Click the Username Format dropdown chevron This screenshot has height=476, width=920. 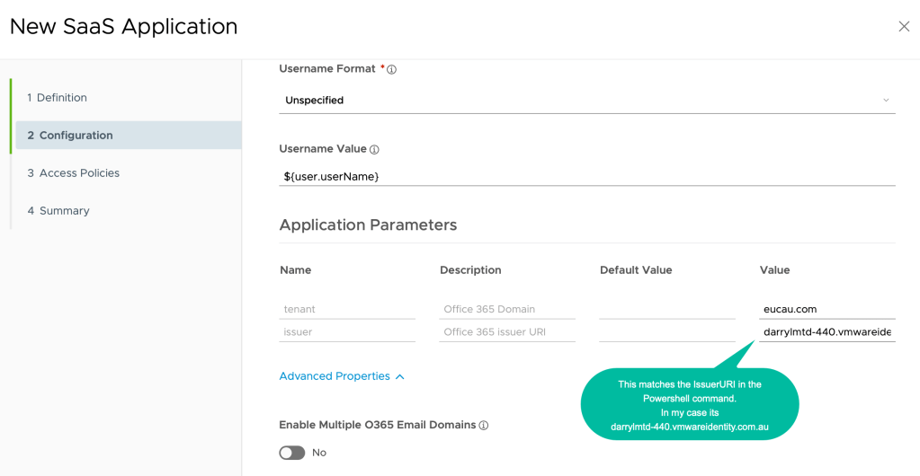[x=886, y=101]
